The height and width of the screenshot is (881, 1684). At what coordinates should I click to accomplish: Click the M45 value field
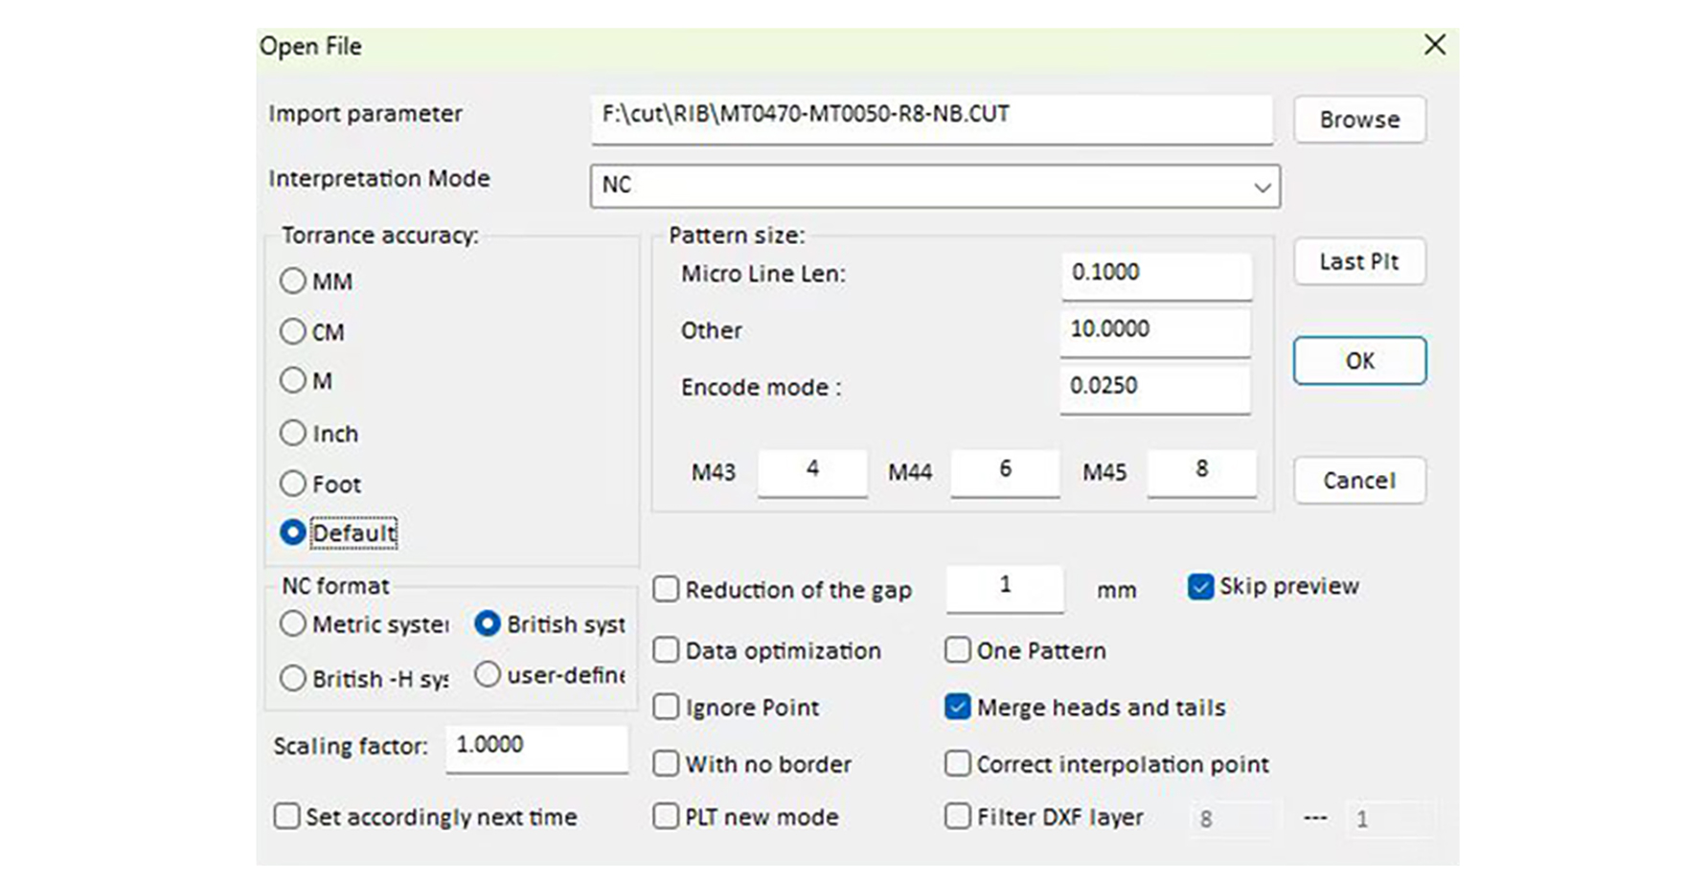(1201, 473)
